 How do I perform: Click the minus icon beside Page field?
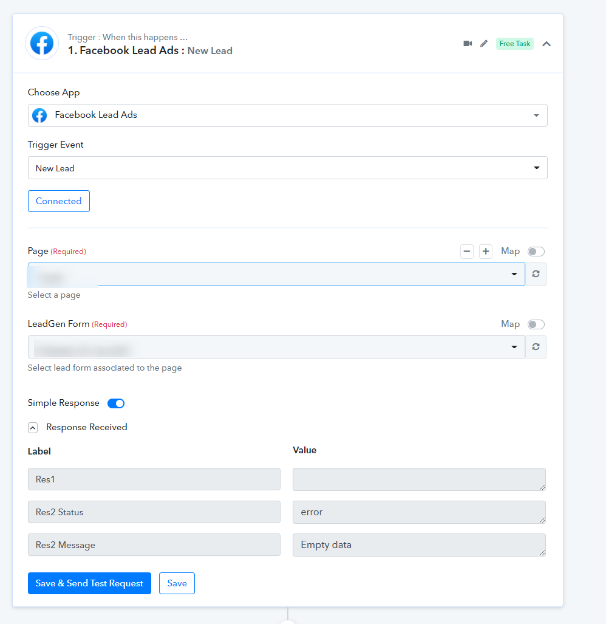tap(467, 252)
